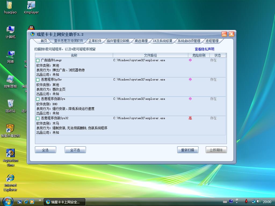Tick the 恶意程序伪装Sys32 checkbox
The width and height of the screenshot is (275, 206).
[x=38, y=118]
